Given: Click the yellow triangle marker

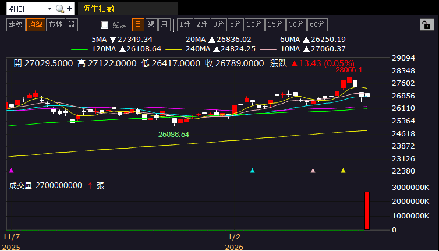Looking at the screenshot, I should click(344, 170).
